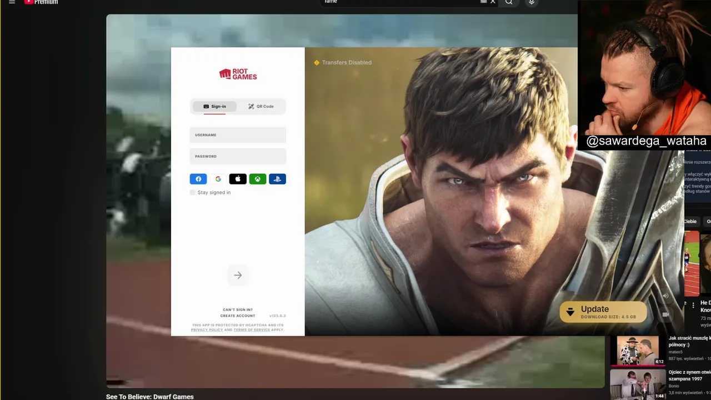Open the Terms of Service link
The width and height of the screenshot is (711, 400).
point(252,330)
